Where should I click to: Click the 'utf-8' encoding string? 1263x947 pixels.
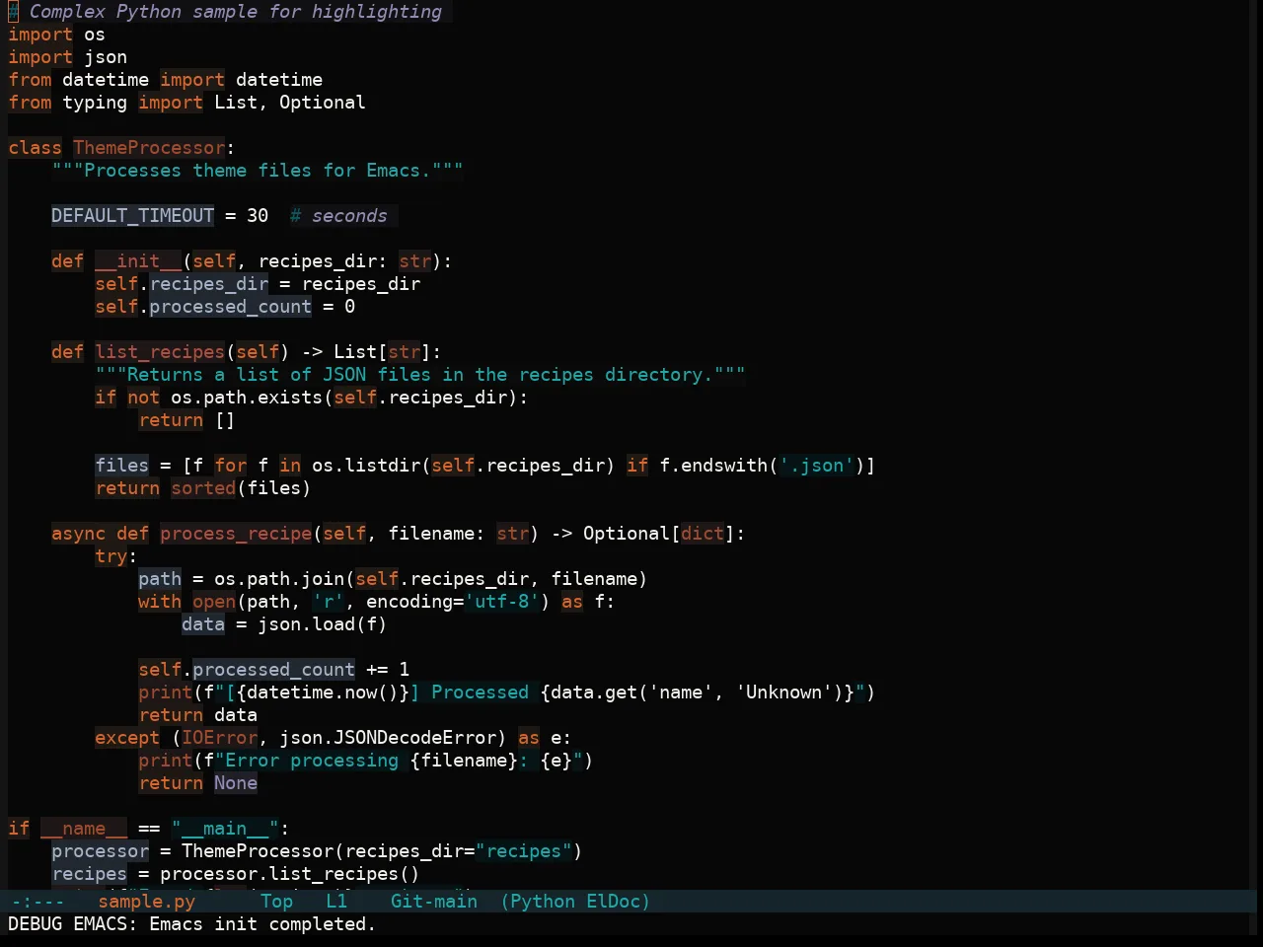501,602
